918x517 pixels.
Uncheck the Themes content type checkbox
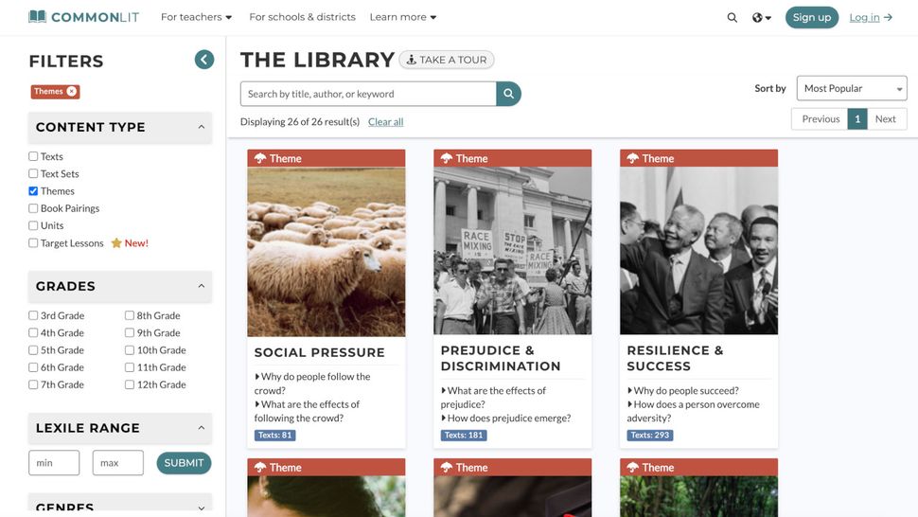[33, 191]
